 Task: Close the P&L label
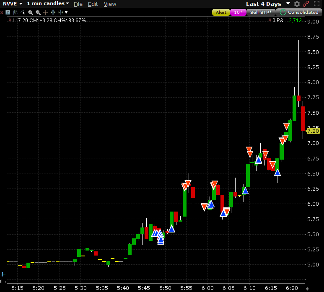click(x=270, y=20)
